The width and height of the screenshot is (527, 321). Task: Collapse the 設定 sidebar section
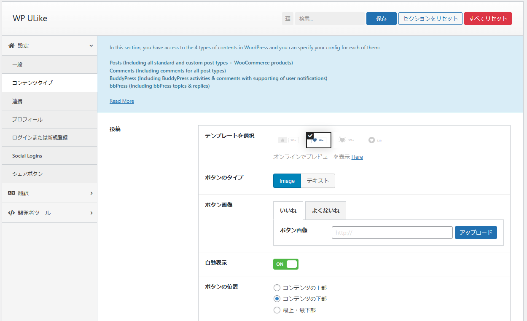click(91, 45)
